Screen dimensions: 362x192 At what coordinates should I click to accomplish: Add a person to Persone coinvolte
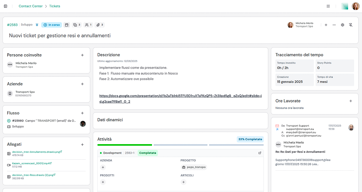82,55
